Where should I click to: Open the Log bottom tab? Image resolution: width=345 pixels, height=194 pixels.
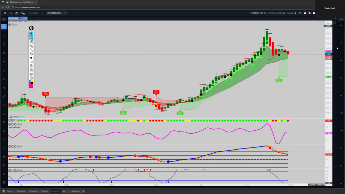(63, 191)
